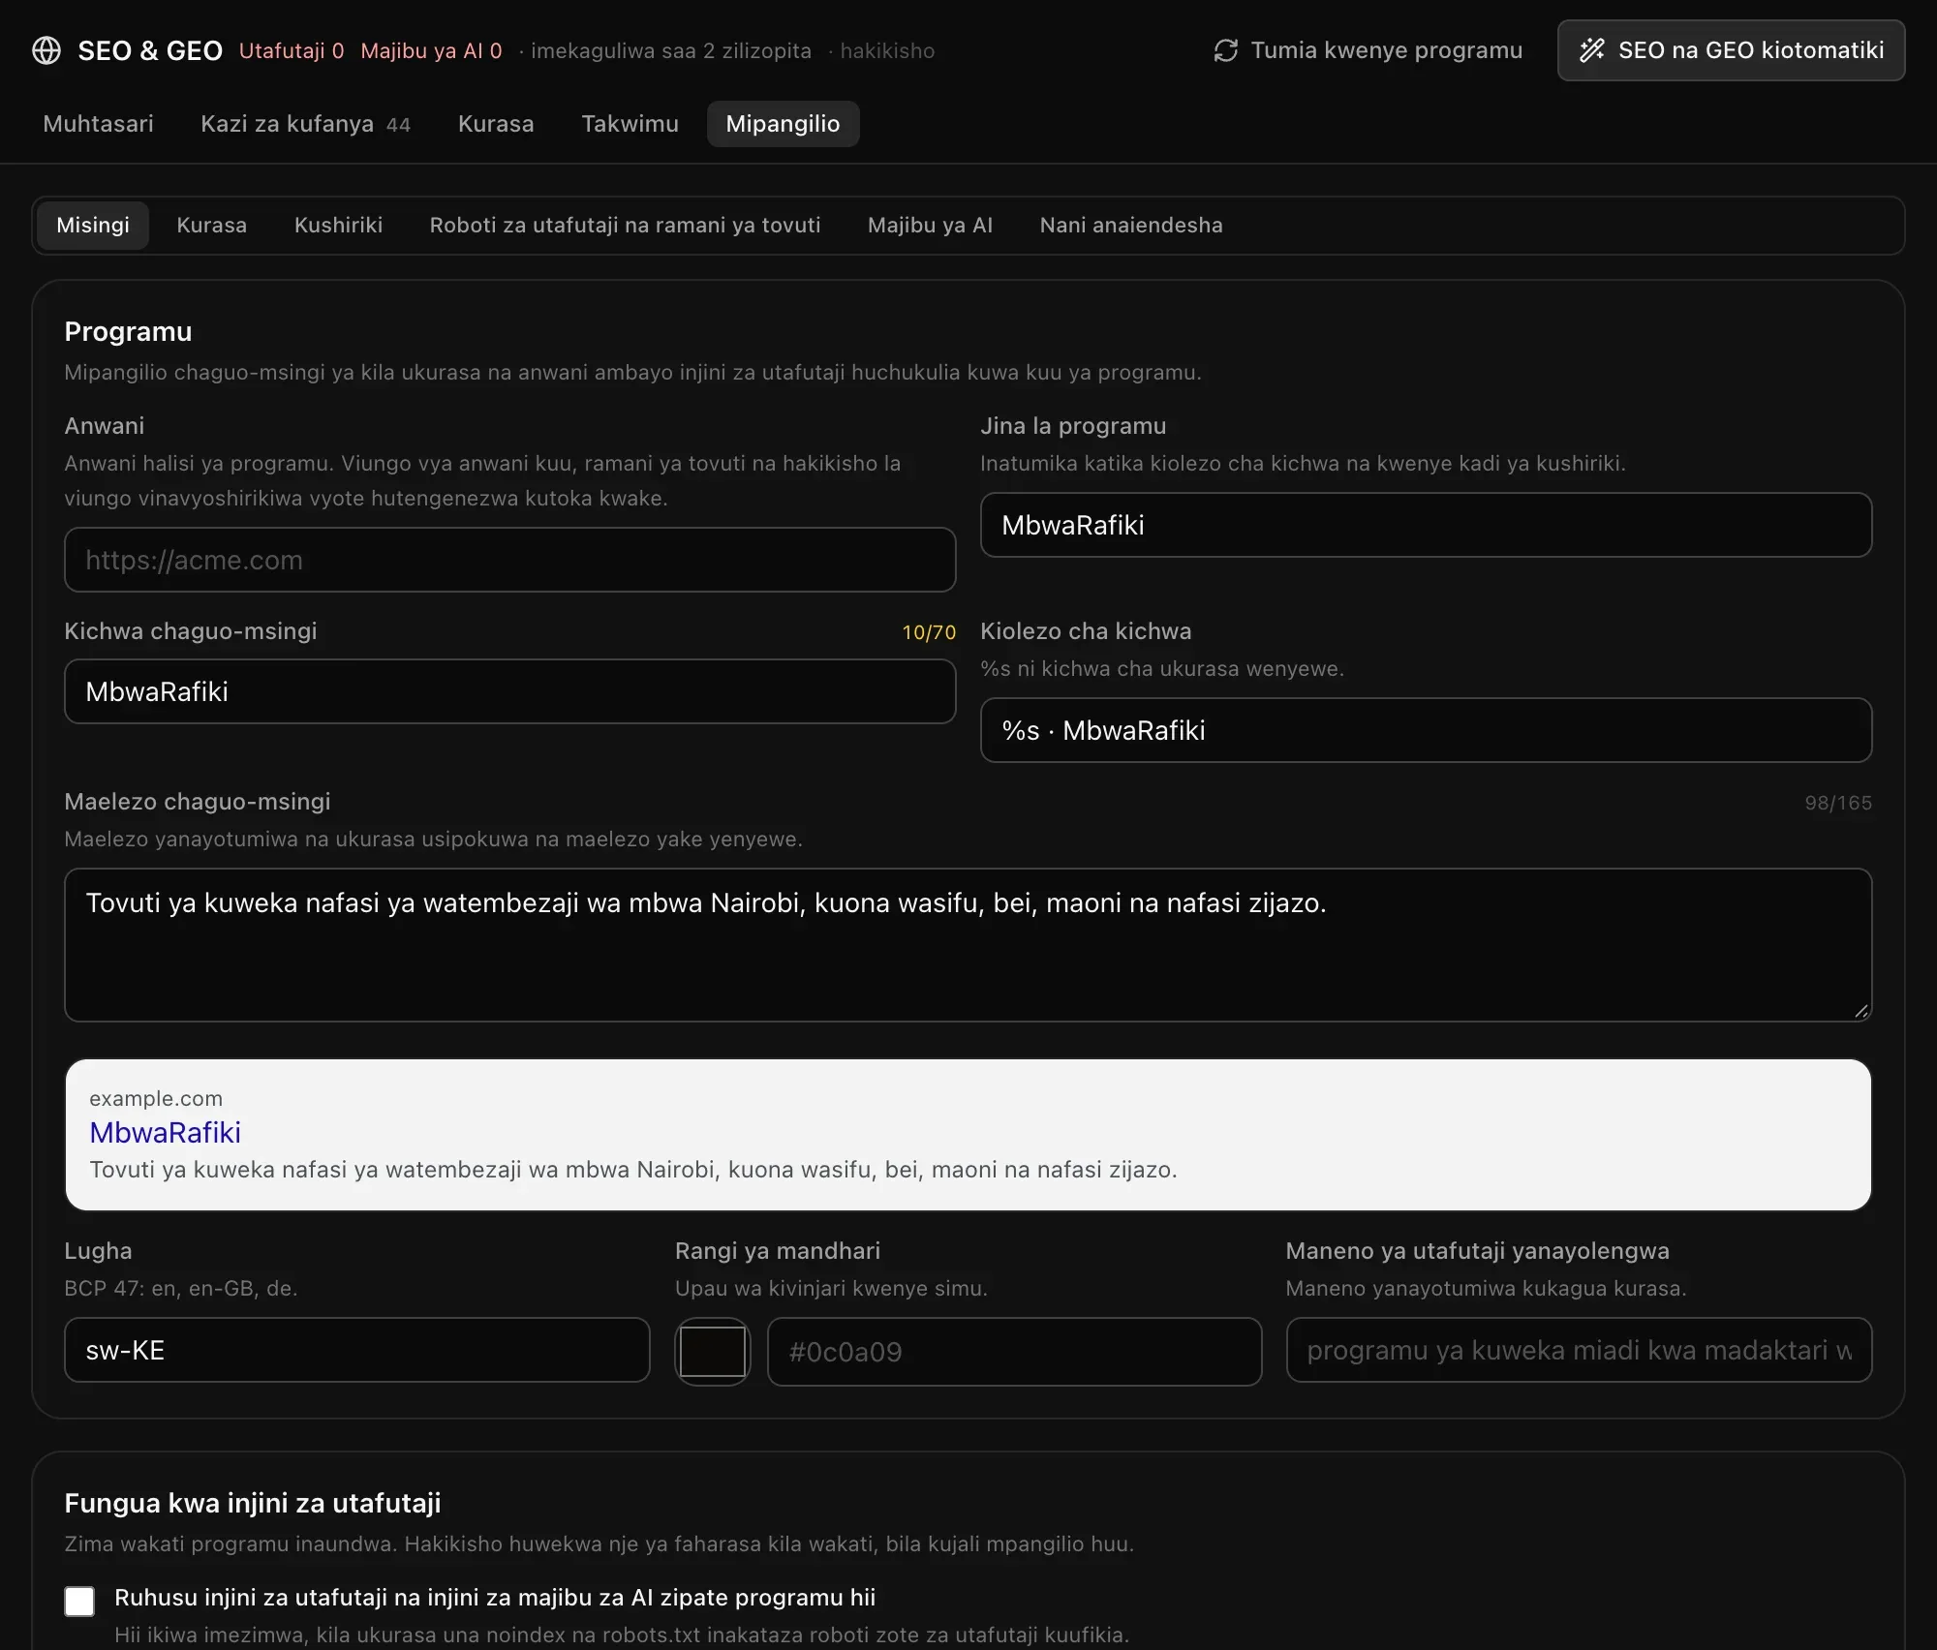The image size is (1937, 1650).
Task: Focus the Lugha field containing sw-KE
Action: tap(357, 1350)
